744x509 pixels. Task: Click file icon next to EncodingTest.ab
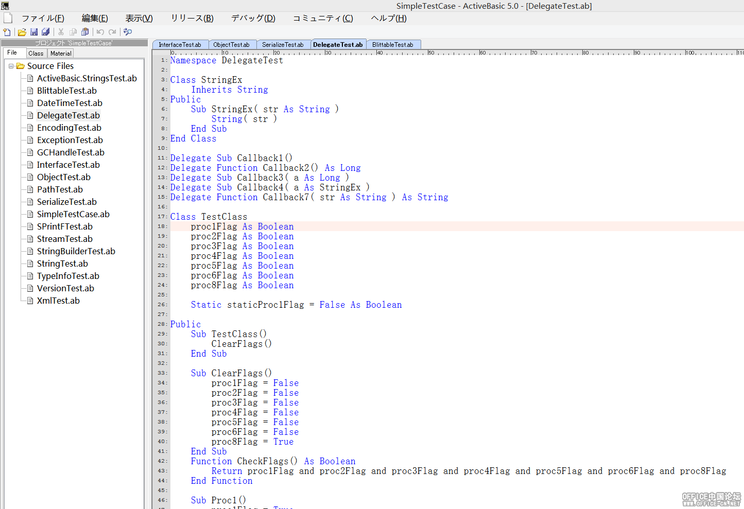(30, 128)
